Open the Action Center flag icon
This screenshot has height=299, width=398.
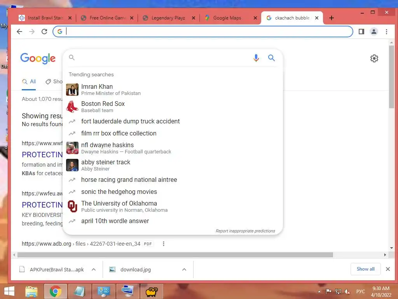[x=328, y=291]
